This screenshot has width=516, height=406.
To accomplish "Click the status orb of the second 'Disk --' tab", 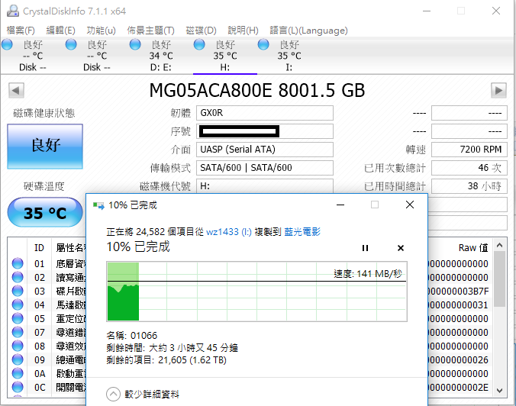I will pos(71,44).
